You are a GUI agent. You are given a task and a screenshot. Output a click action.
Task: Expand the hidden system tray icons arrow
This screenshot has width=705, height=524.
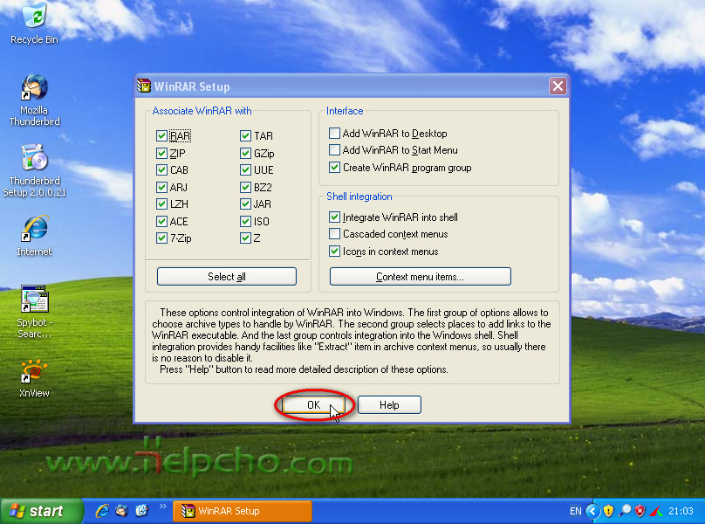[x=593, y=511]
